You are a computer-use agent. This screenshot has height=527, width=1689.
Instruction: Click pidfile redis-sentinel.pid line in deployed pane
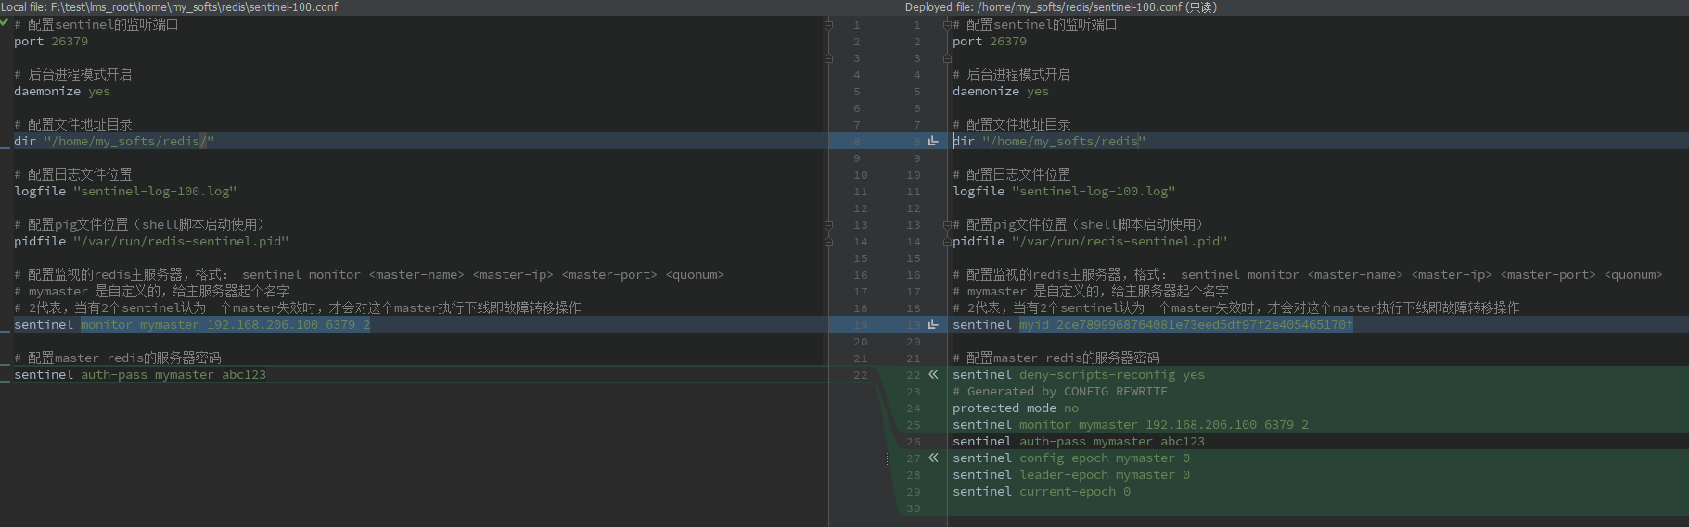click(1090, 241)
